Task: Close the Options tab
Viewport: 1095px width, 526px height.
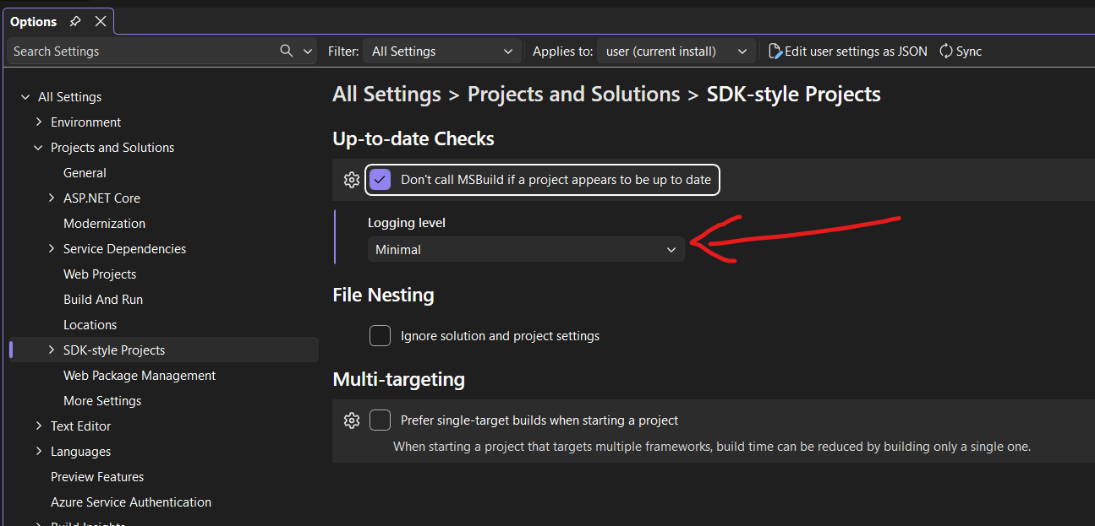Action: [x=101, y=21]
